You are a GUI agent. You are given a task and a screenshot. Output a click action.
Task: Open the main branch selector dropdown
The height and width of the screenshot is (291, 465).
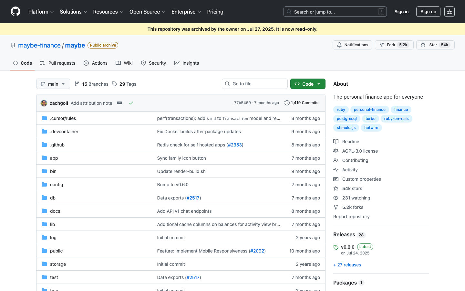pos(53,84)
